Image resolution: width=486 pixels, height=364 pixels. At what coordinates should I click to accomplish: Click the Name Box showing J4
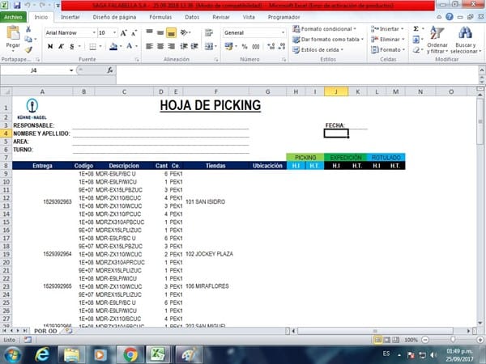tap(33, 70)
